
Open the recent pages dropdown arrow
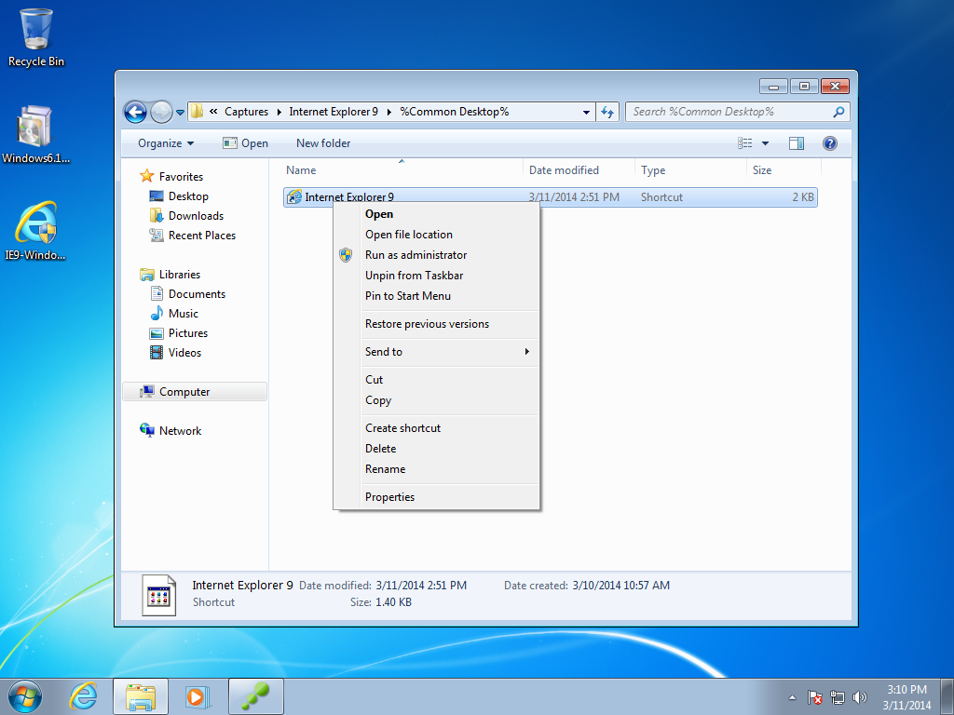(x=180, y=113)
